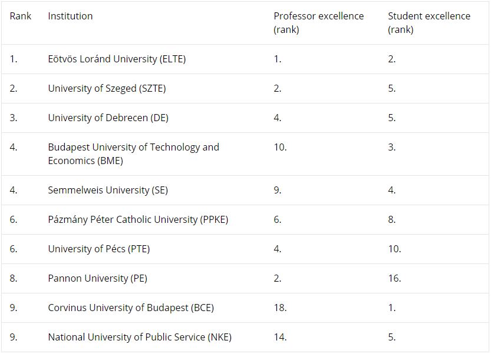
Task: Select Budapest University of Technology and Economics
Action: click(133, 153)
